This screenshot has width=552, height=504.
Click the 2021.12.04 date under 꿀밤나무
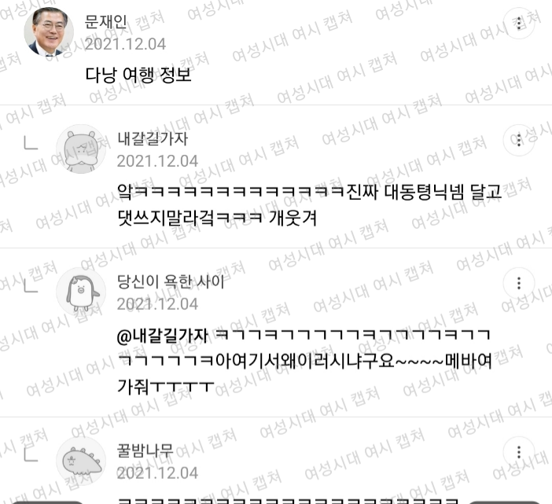pos(157,473)
